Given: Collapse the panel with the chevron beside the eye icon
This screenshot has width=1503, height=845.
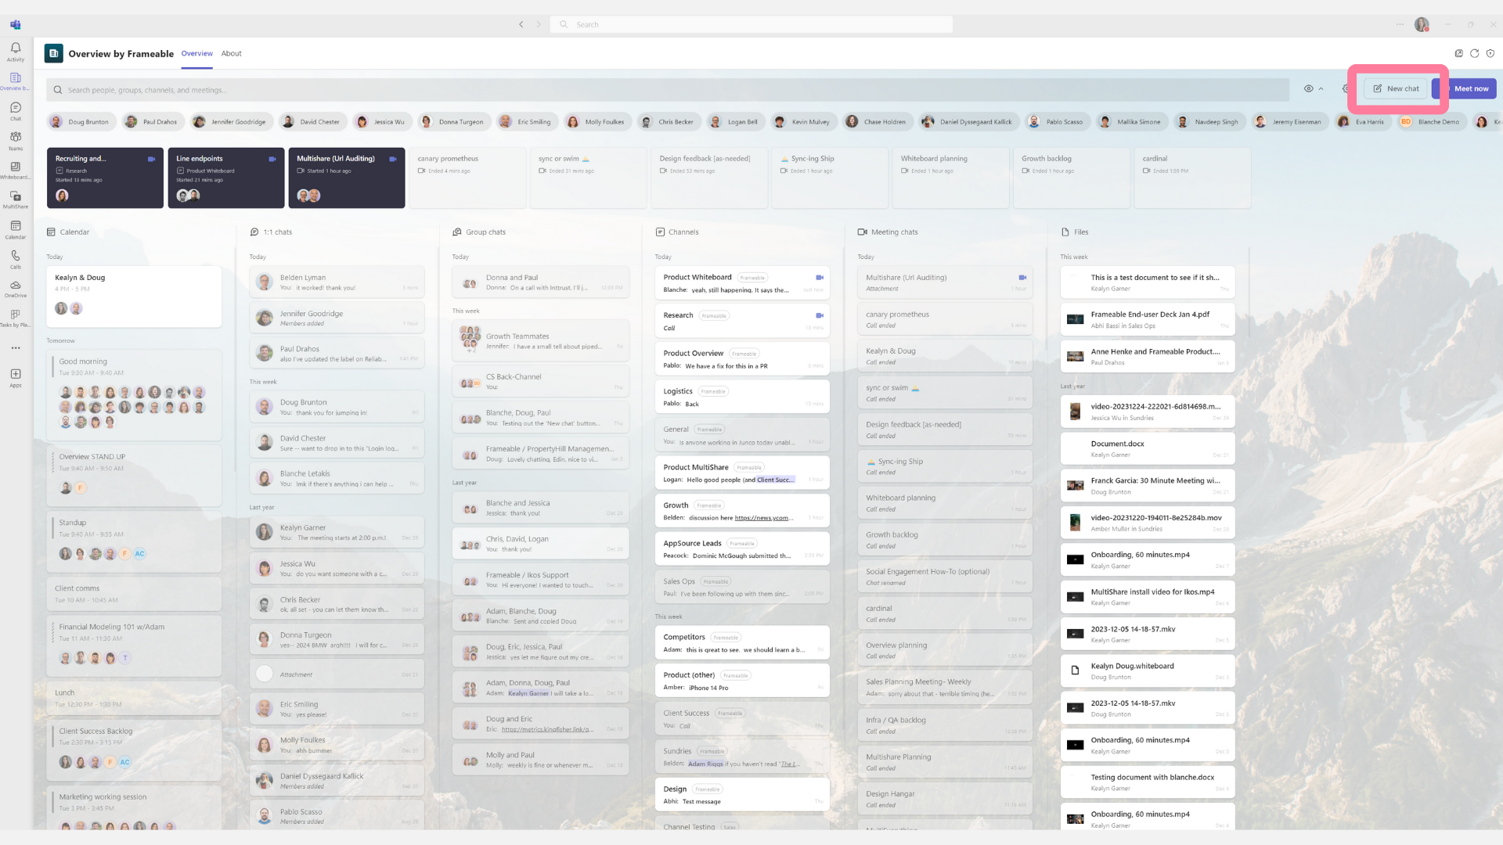Looking at the screenshot, I should pyautogui.click(x=1322, y=89).
